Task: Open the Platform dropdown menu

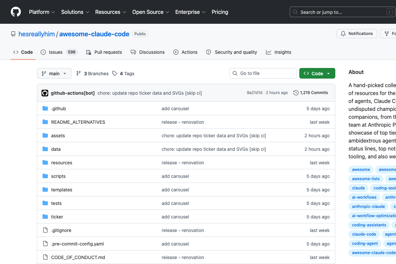Action: point(42,12)
